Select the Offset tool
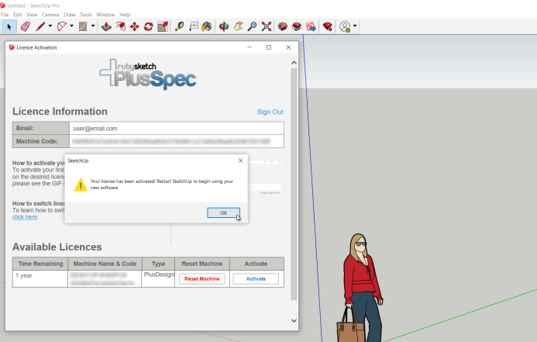537x342 pixels. pyautogui.click(x=120, y=26)
